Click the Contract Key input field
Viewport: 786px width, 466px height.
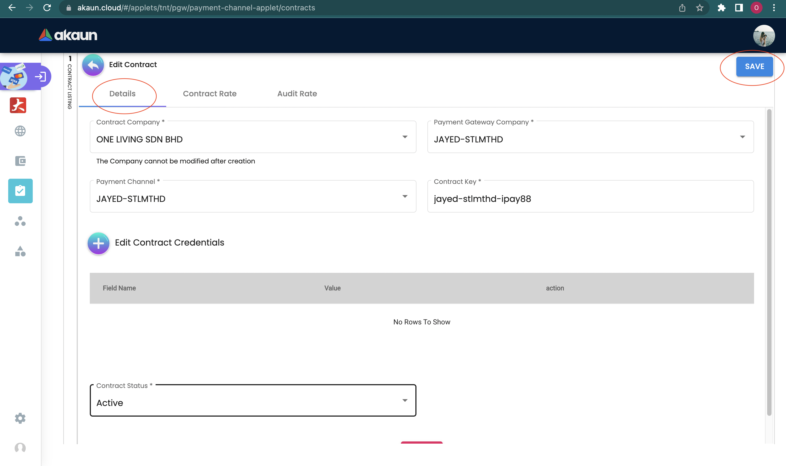click(x=590, y=199)
